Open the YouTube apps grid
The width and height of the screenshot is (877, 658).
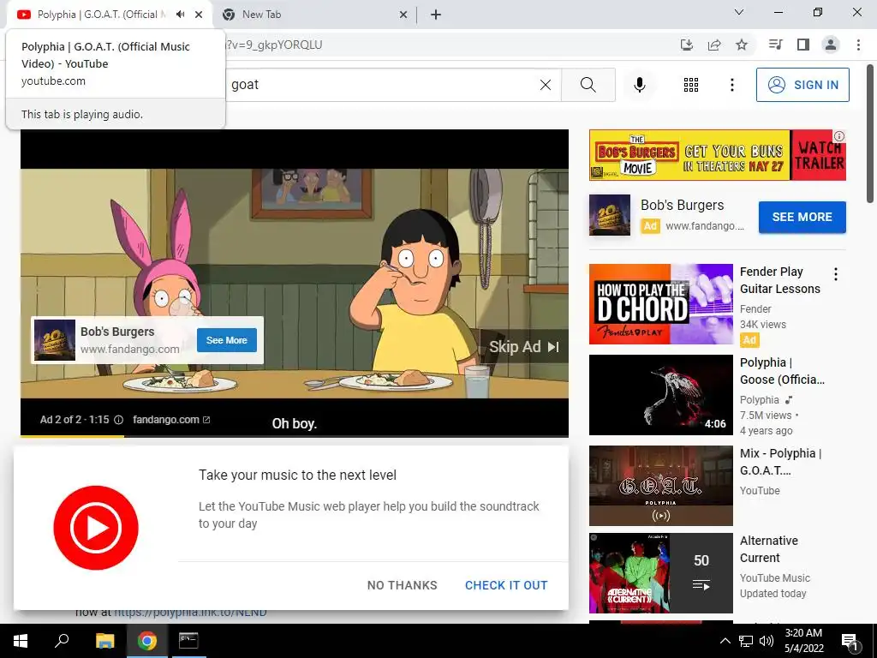(x=691, y=85)
